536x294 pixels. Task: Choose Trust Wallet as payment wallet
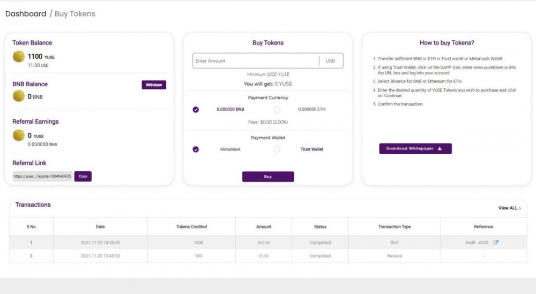(277, 149)
